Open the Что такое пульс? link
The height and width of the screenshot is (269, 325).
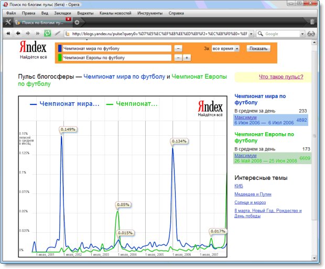(x=281, y=77)
